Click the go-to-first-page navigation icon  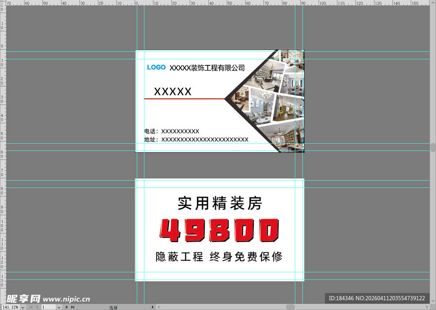[30, 307]
